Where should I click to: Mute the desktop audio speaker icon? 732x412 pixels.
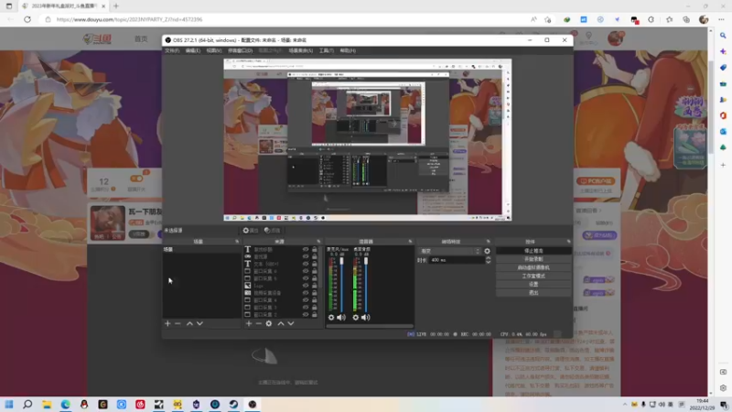point(365,317)
